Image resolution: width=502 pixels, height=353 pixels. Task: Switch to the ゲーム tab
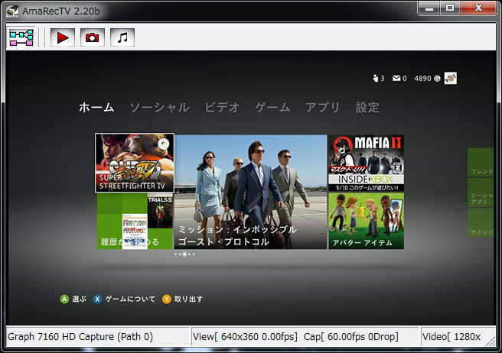(x=272, y=107)
